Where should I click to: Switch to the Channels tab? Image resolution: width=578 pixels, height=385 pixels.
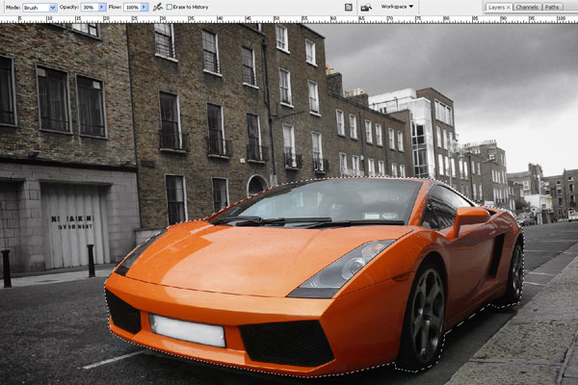point(527,8)
